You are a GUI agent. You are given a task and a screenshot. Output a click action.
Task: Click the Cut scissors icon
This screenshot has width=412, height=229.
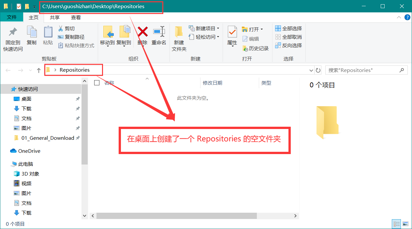point(61,29)
